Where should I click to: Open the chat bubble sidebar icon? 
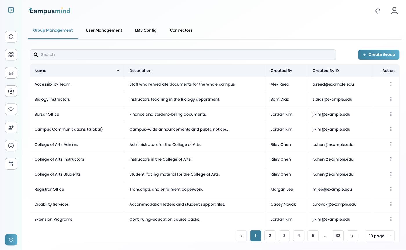[x=11, y=37]
